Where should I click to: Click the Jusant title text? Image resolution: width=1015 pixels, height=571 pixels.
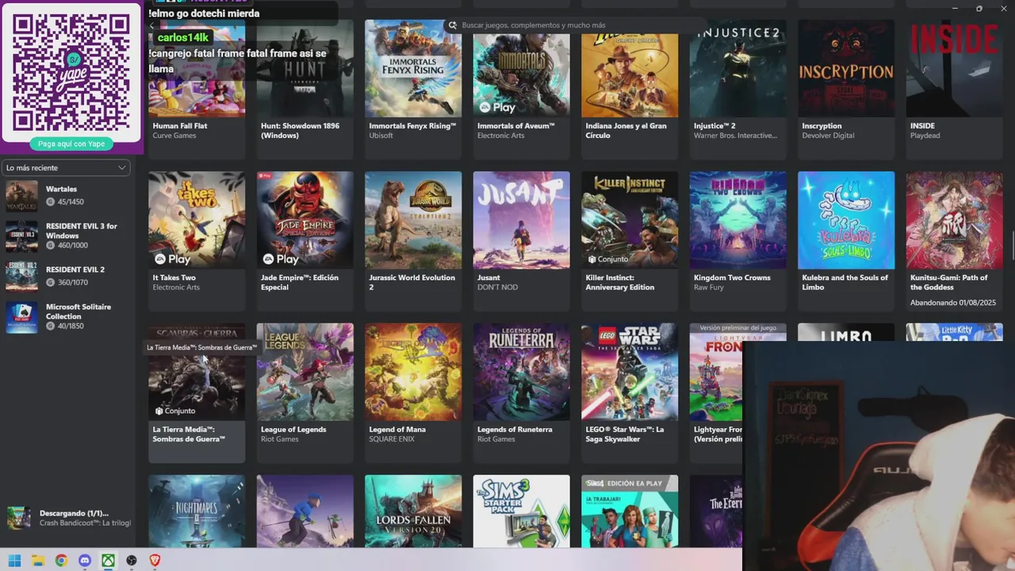click(x=488, y=278)
